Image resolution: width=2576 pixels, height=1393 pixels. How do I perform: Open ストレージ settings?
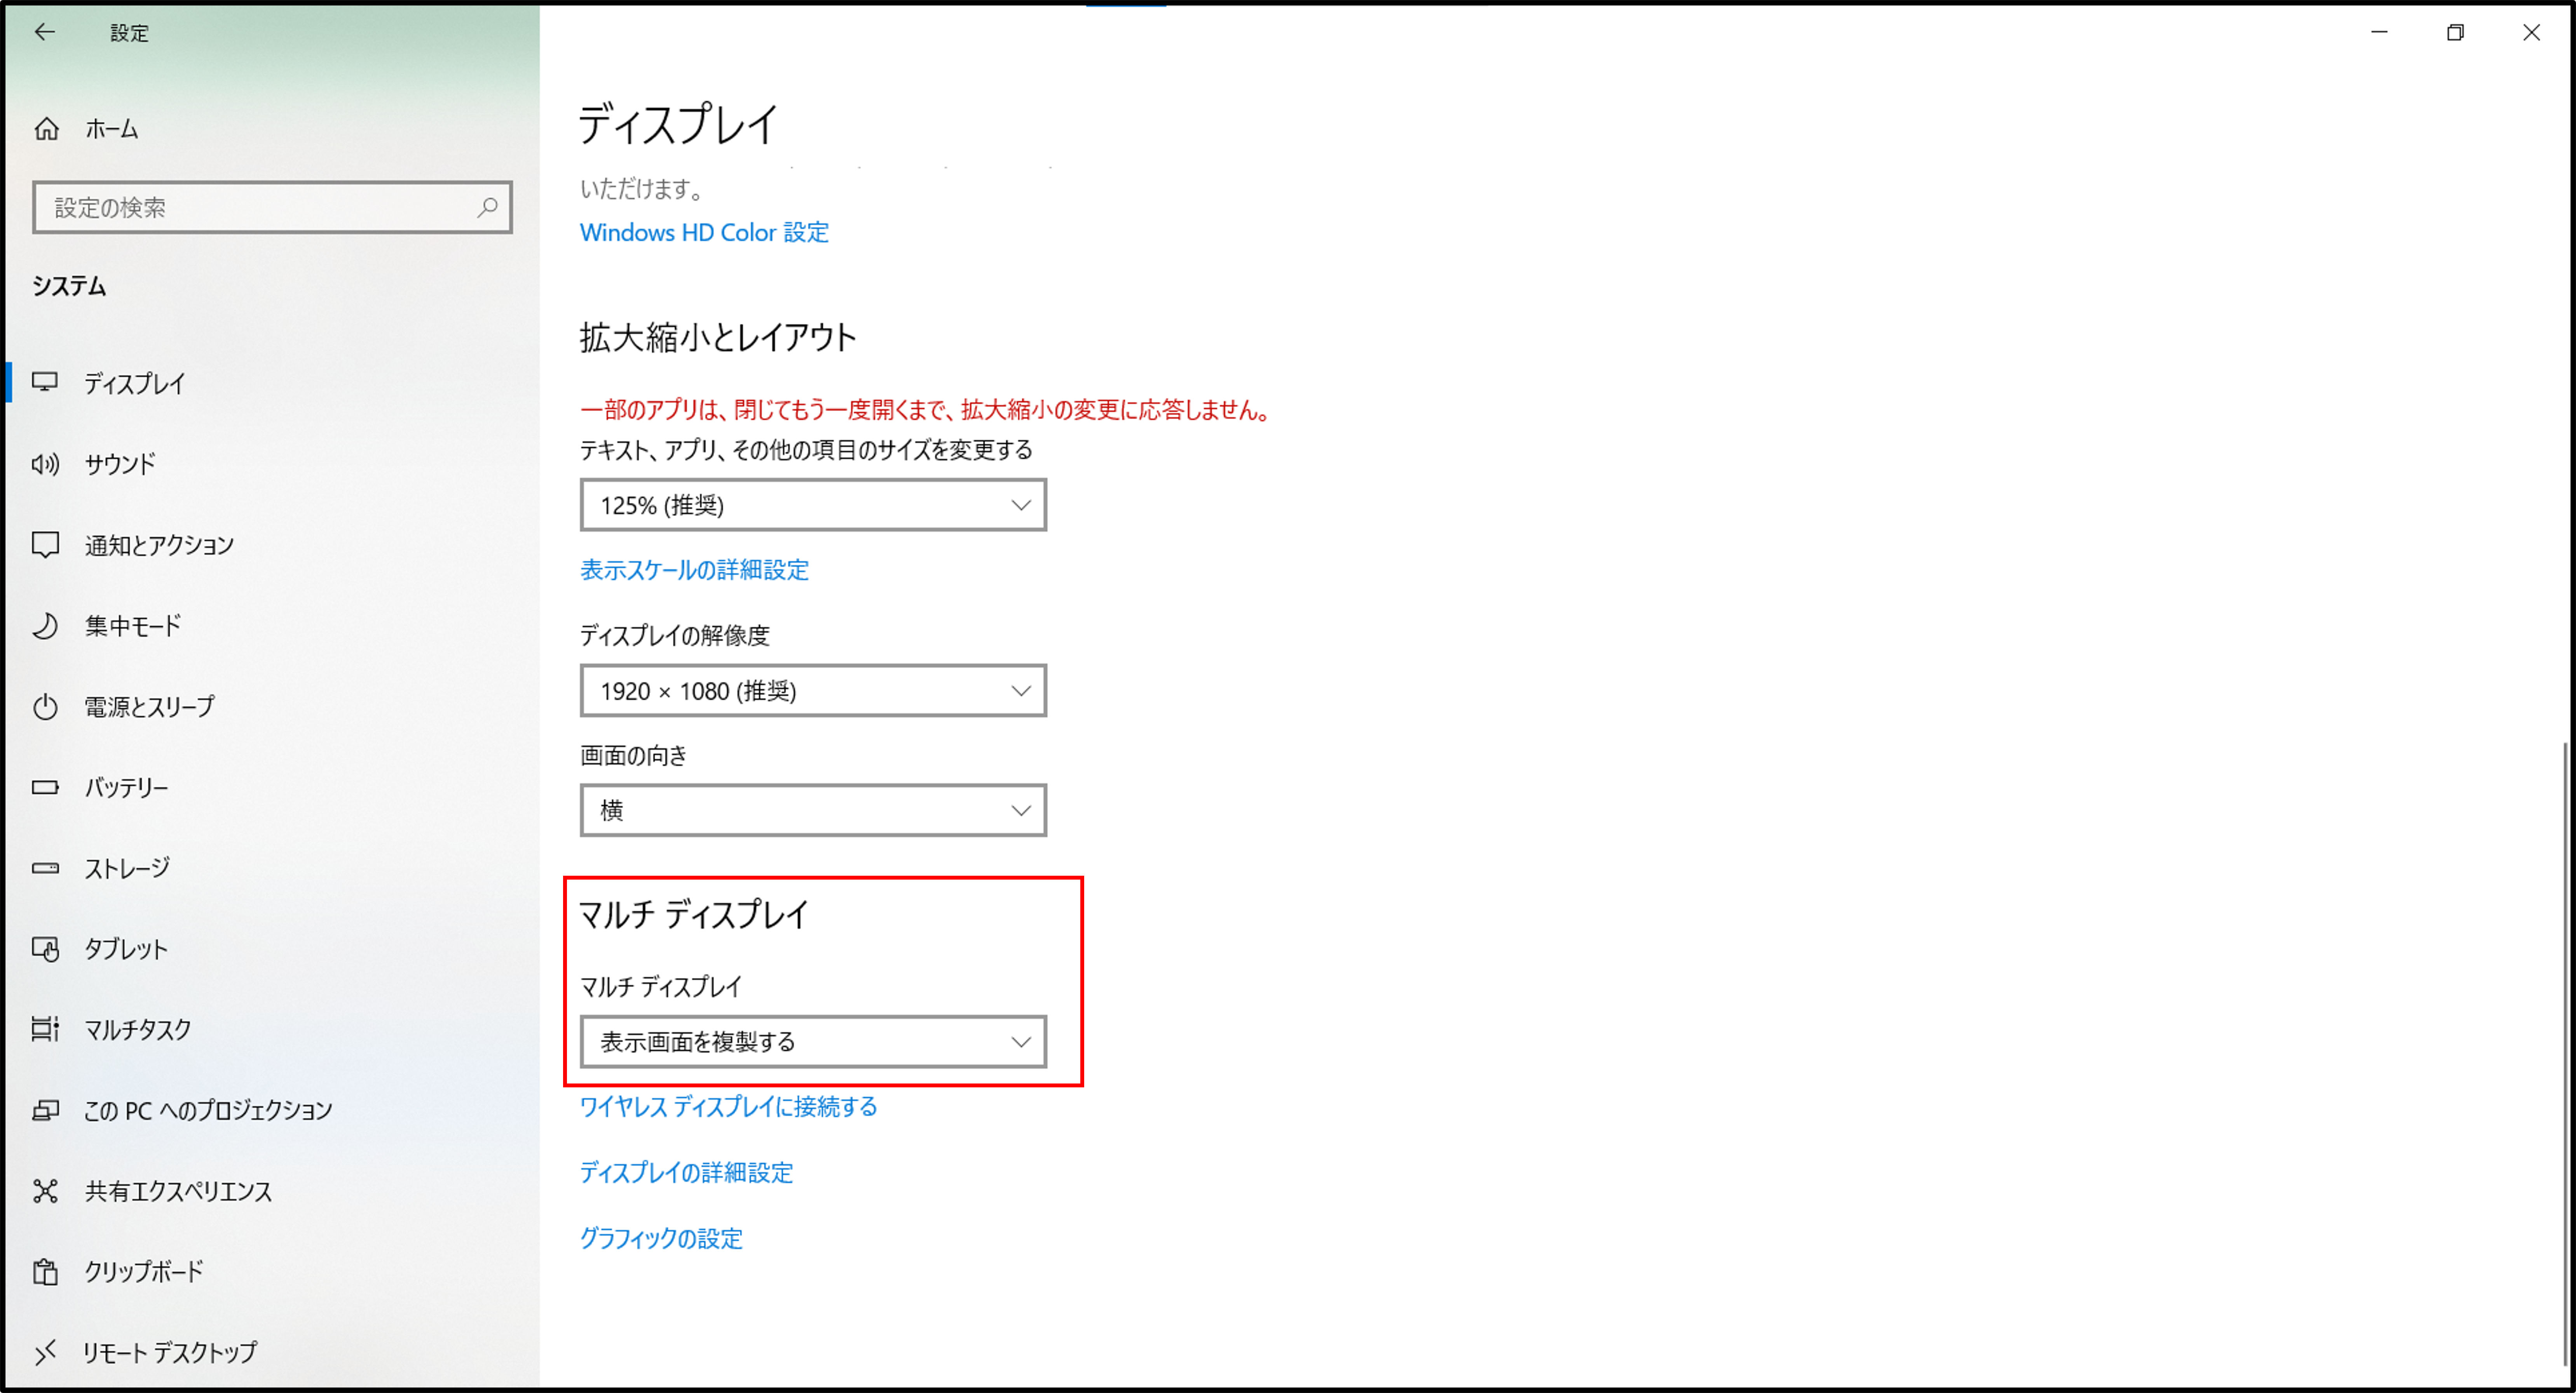pos(272,868)
